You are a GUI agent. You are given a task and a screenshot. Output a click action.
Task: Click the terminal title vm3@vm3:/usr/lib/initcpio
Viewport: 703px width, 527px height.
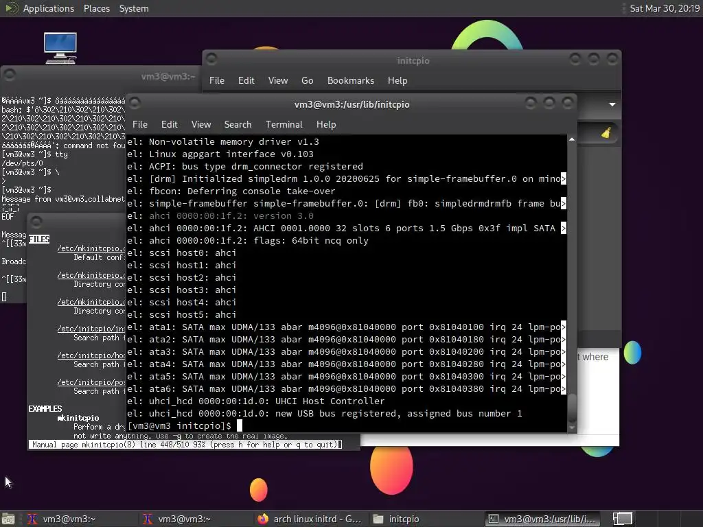352,104
